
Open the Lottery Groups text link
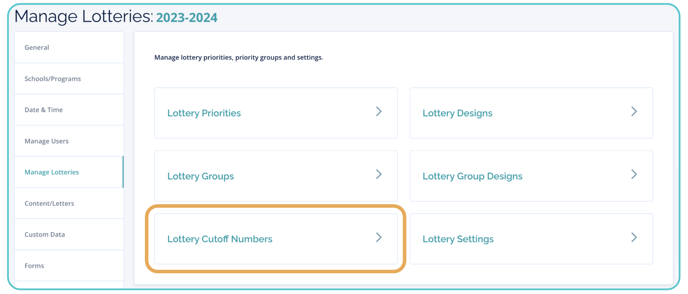[x=200, y=176]
